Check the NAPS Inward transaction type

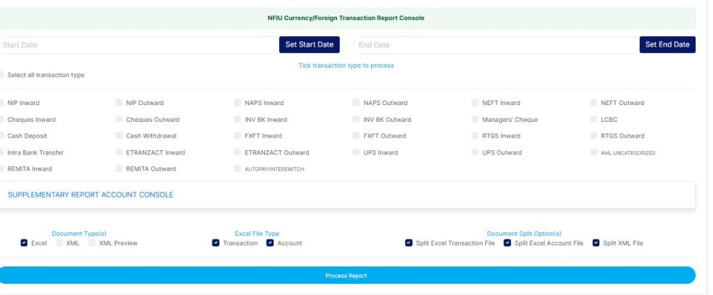pos(238,103)
